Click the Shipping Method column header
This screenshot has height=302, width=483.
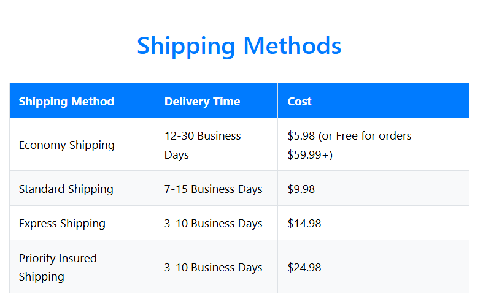pos(66,101)
